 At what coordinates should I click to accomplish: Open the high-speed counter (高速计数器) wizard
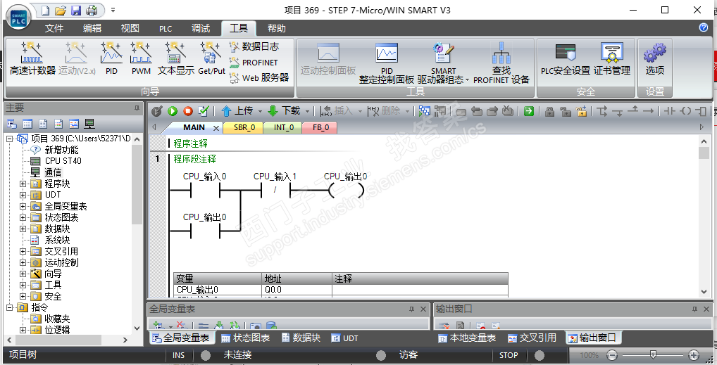point(32,58)
